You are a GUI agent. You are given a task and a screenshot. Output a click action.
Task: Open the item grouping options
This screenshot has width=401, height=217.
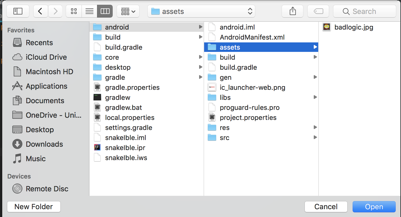coord(128,11)
